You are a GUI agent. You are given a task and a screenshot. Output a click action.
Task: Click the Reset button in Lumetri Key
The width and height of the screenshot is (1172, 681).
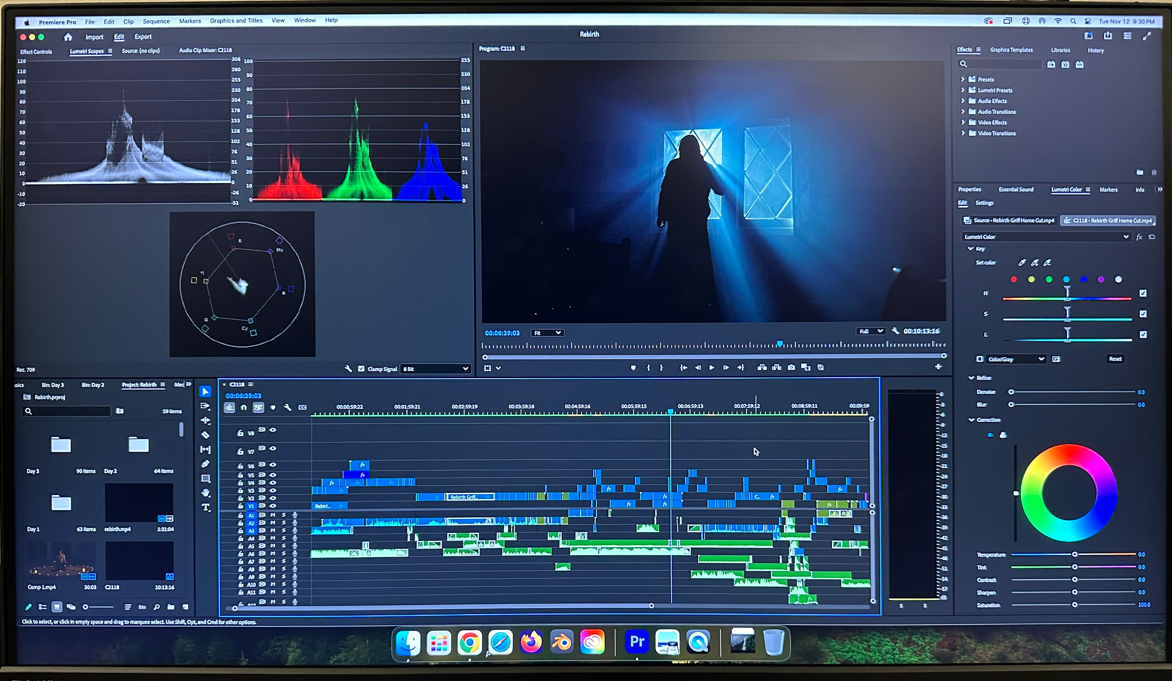[1115, 359]
